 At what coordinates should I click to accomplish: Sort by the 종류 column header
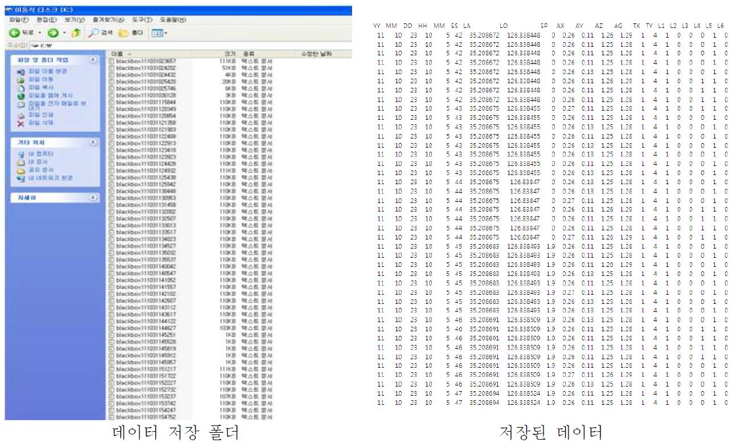268,53
